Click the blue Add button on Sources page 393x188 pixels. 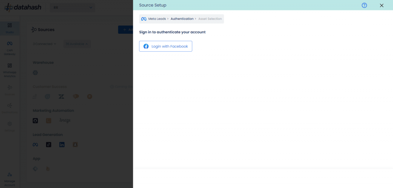125,29
